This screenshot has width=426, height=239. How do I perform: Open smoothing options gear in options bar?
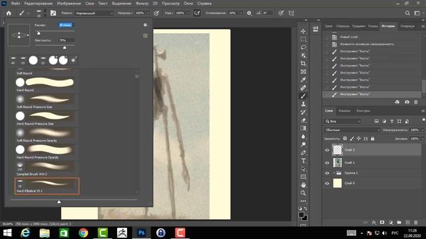(249, 13)
